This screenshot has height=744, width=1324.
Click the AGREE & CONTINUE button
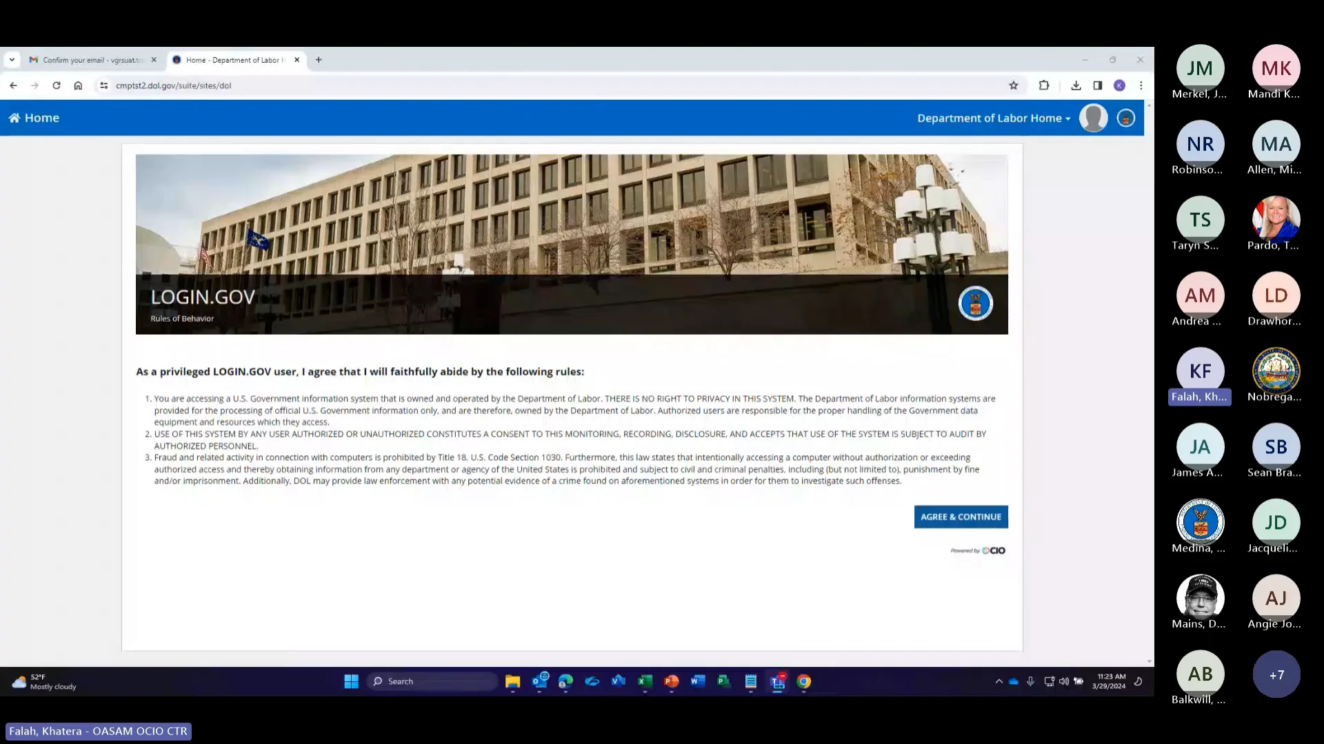(960, 517)
